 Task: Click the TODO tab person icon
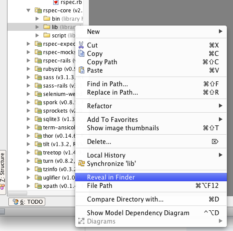15,202
